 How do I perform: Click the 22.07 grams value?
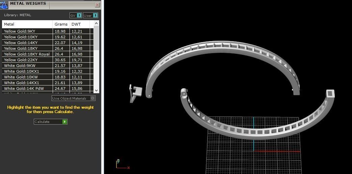60,43
